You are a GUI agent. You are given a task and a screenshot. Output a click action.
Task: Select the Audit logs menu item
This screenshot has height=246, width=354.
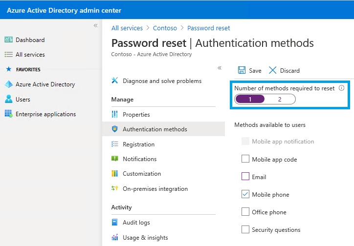point(136,223)
